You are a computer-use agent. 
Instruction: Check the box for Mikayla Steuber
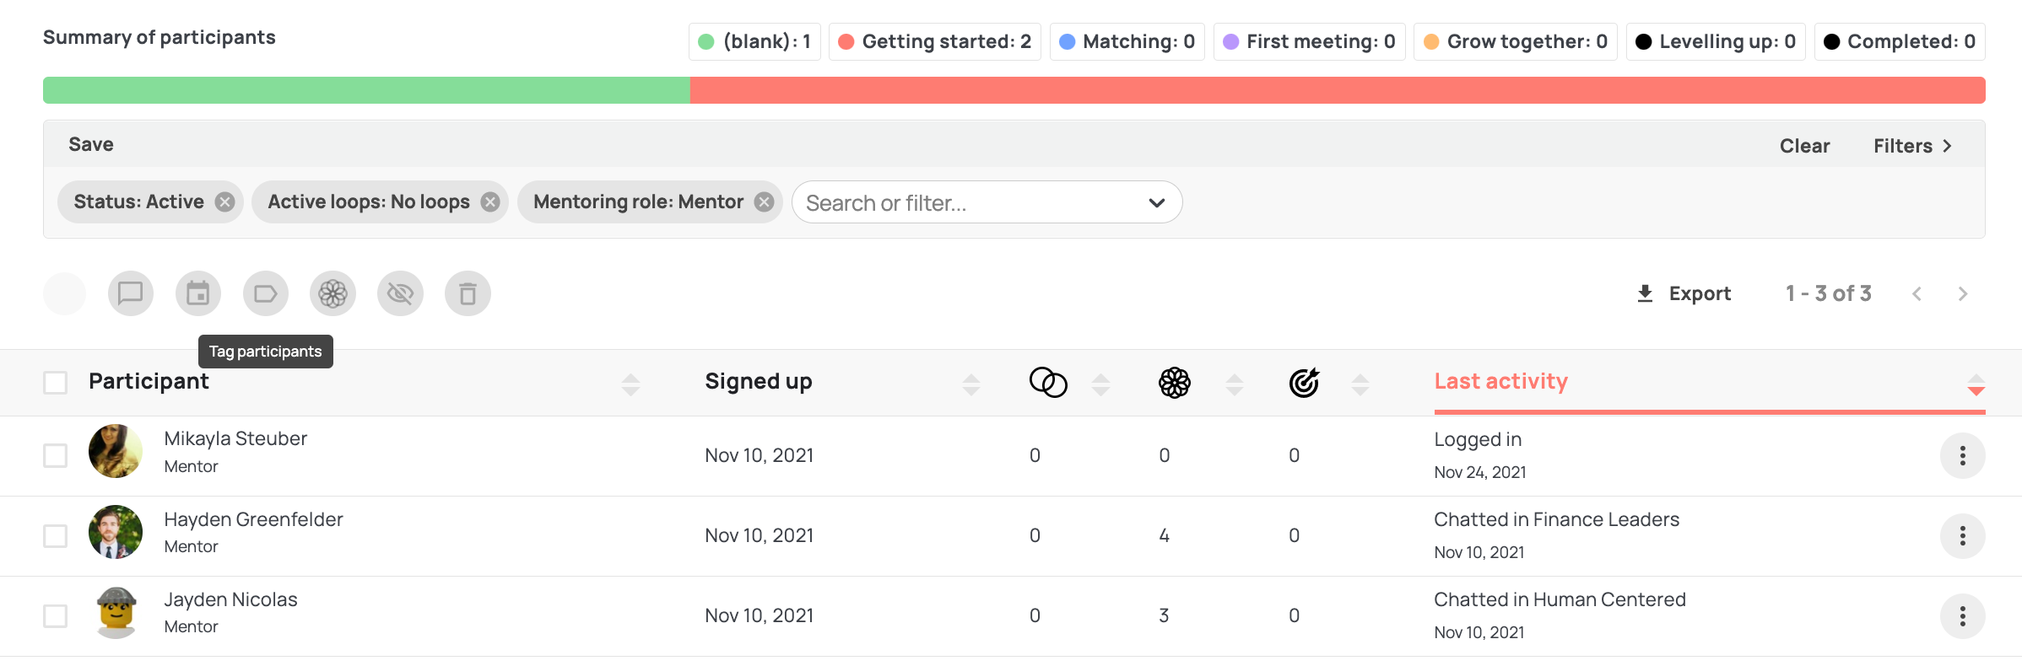pos(56,455)
